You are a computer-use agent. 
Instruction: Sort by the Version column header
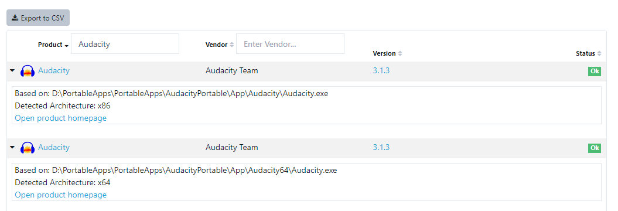(387, 54)
